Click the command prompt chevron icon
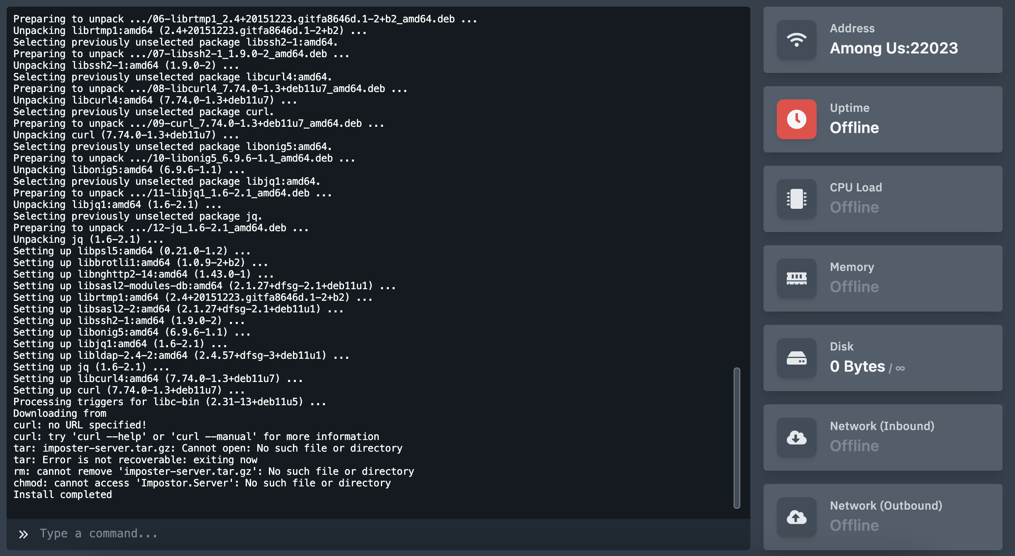The width and height of the screenshot is (1015, 556). point(24,534)
